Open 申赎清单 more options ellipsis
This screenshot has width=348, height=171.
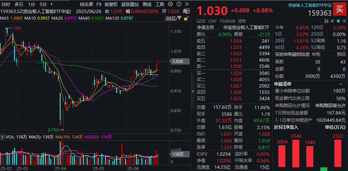pos(341,84)
